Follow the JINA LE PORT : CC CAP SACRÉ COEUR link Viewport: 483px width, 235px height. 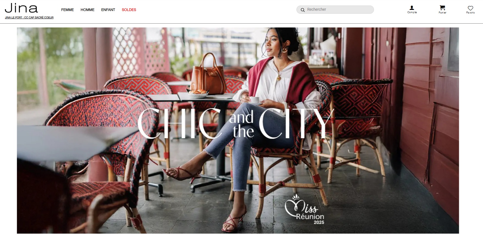[29, 18]
